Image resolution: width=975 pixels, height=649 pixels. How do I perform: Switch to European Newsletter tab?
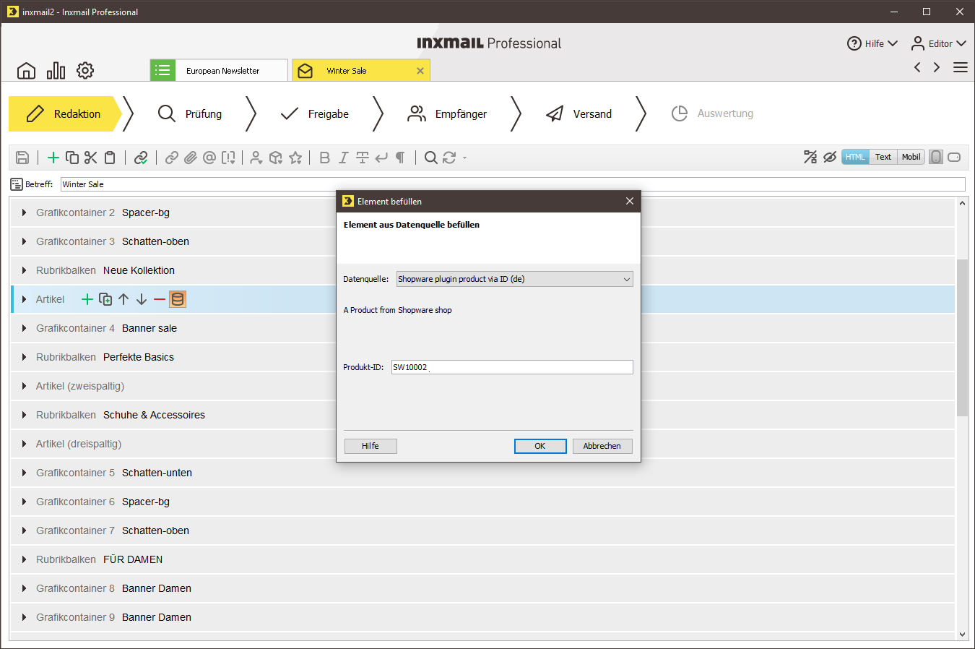tap(219, 70)
